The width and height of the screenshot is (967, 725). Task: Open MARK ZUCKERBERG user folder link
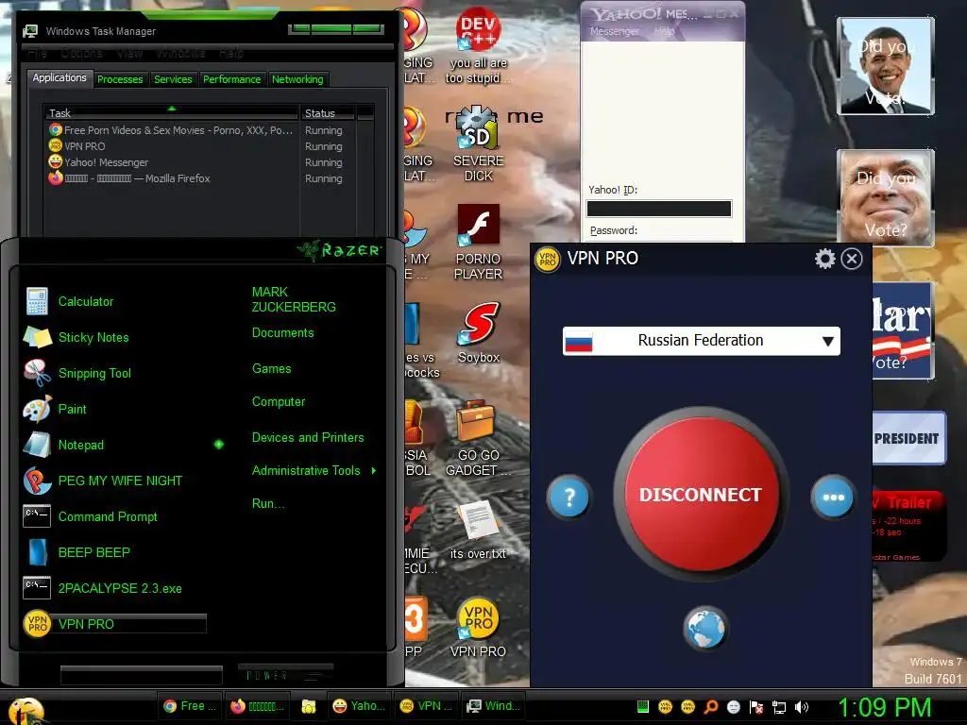(294, 299)
